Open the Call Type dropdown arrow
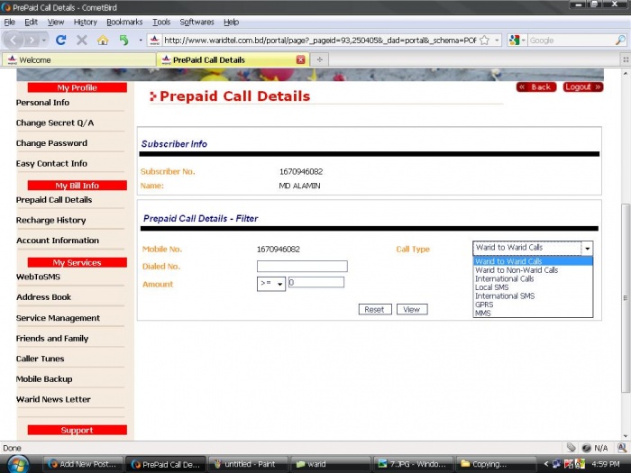The width and height of the screenshot is (631, 473). [x=587, y=248]
